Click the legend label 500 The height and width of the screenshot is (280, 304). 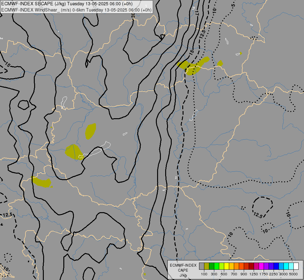click(x=224, y=274)
